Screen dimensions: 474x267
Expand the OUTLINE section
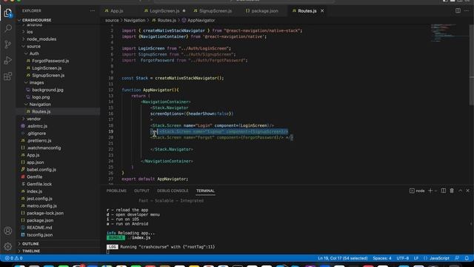[30, 244]
